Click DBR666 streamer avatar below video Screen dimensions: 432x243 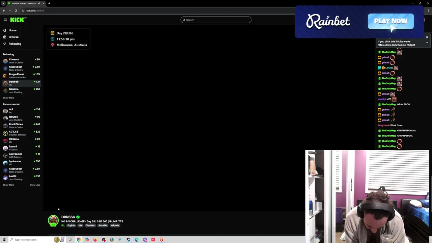tap(53, 221)
